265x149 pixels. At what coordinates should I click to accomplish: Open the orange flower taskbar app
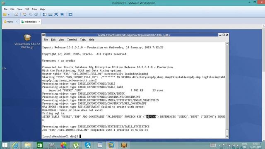124,145
